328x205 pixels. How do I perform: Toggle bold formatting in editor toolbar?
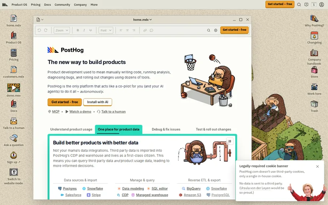78,30
